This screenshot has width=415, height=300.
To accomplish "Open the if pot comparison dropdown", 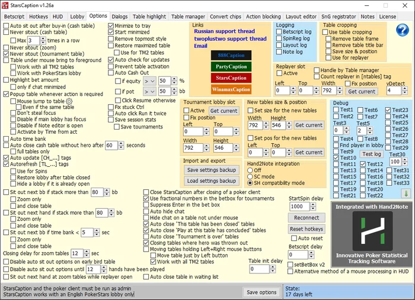I will 149,92.
